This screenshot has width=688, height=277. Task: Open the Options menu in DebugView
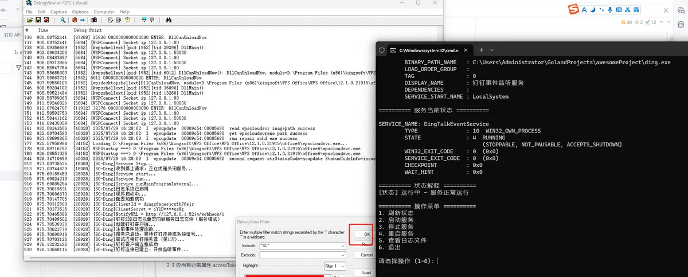tap(80, 11)
